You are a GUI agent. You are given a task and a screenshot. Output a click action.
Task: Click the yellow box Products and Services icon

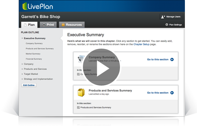coord(81,93)
